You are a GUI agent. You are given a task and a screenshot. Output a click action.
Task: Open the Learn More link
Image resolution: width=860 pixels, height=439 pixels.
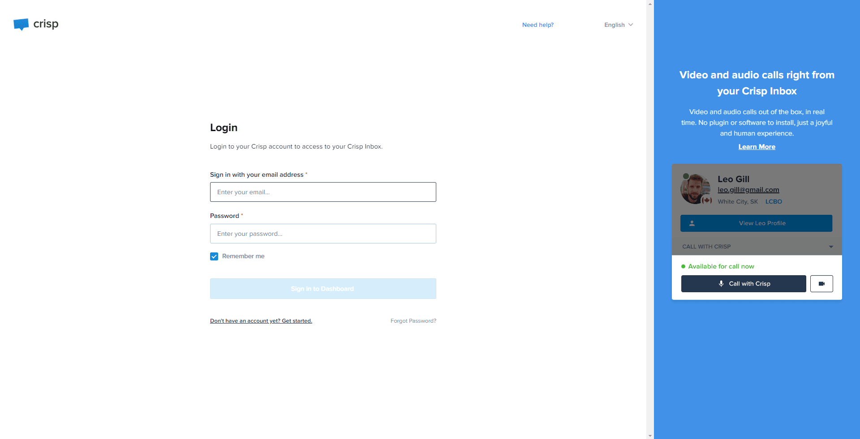click(x=757, y=147)
